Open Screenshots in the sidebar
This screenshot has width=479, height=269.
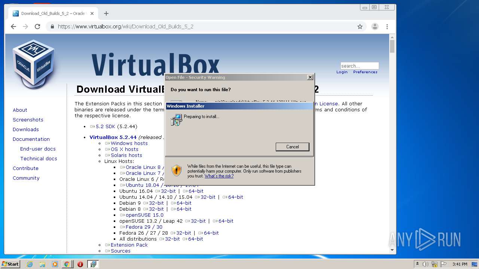click(x=28, y=120)
